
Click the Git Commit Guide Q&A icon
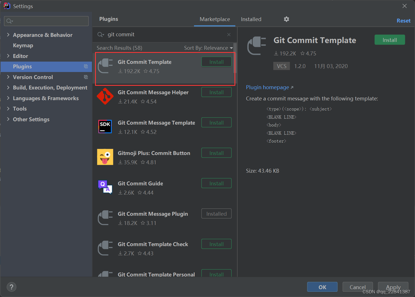105,187
